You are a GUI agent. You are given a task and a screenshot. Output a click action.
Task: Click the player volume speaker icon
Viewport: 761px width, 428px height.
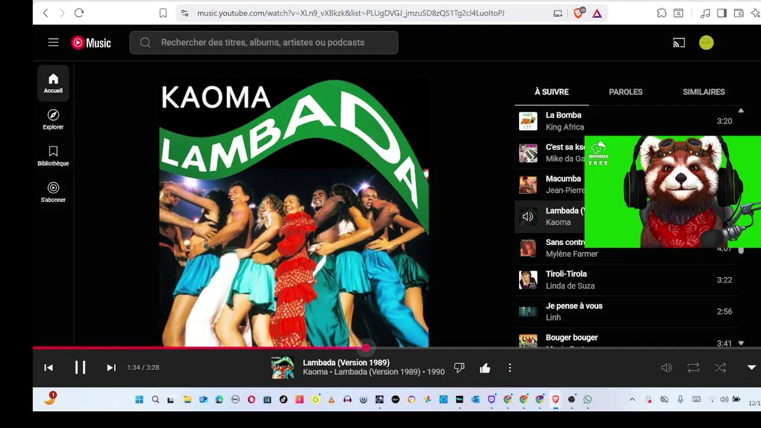(666, 368)
